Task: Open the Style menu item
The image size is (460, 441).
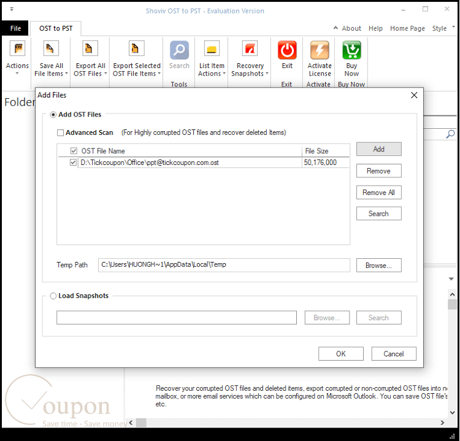Action: coord(439,28)
